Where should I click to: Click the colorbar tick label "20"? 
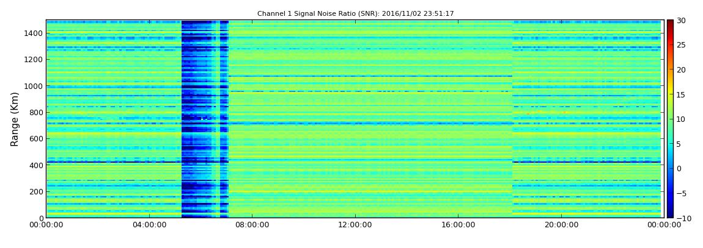[682, 69]
